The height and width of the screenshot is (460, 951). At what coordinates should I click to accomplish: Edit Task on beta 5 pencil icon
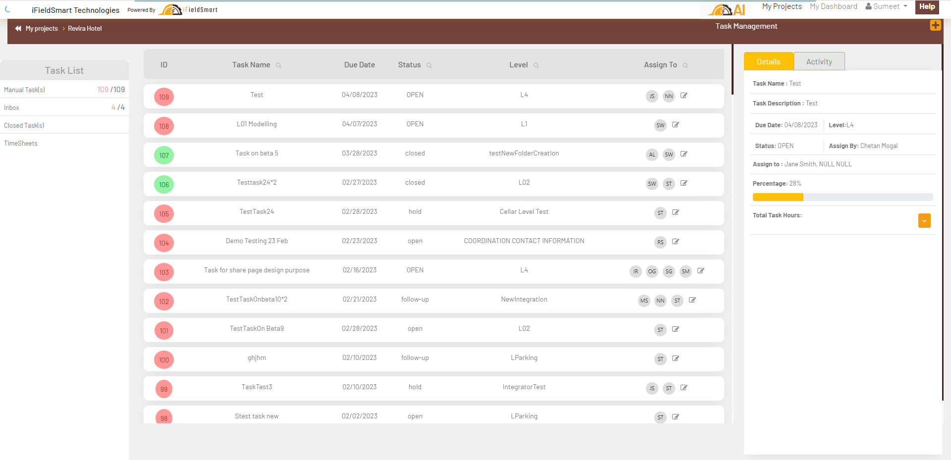coord(684,154)
